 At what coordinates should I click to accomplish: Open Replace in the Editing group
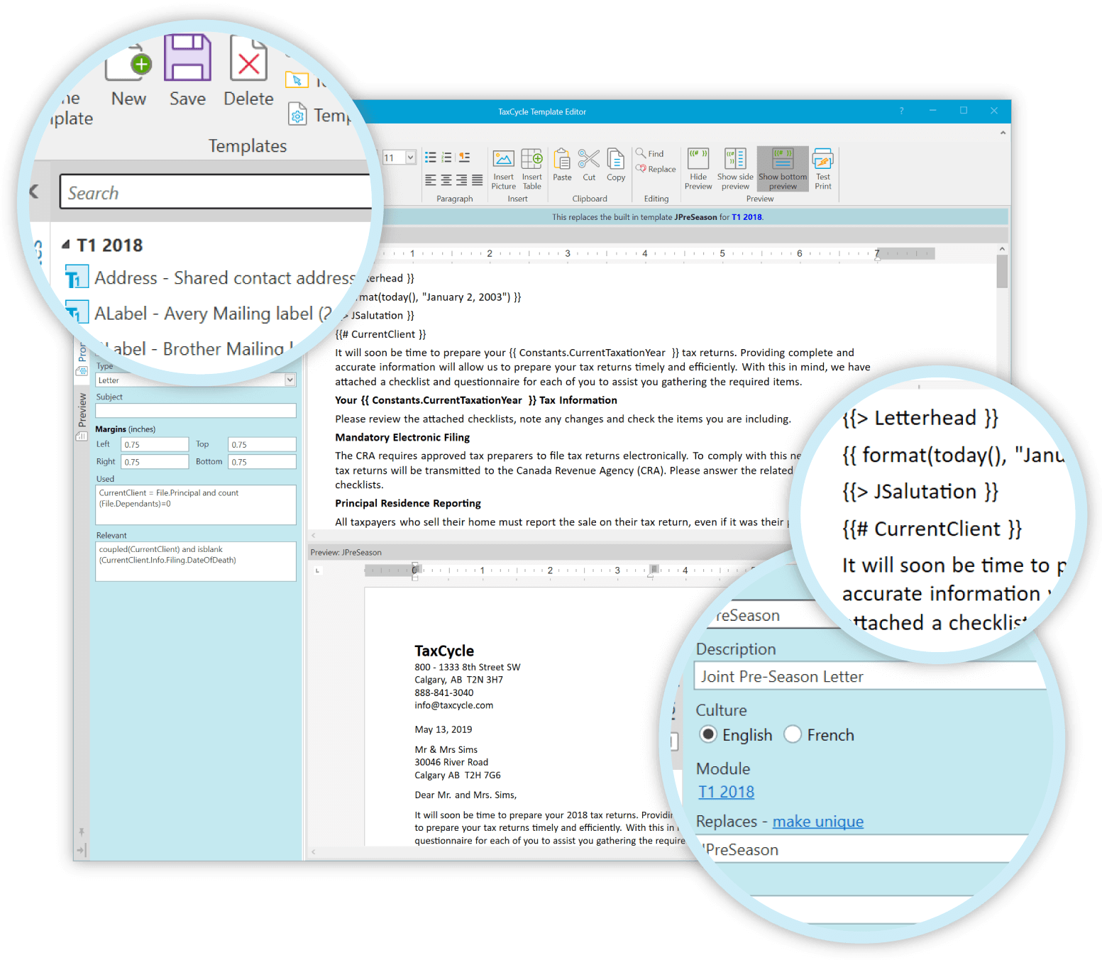[x=656, y=169]
